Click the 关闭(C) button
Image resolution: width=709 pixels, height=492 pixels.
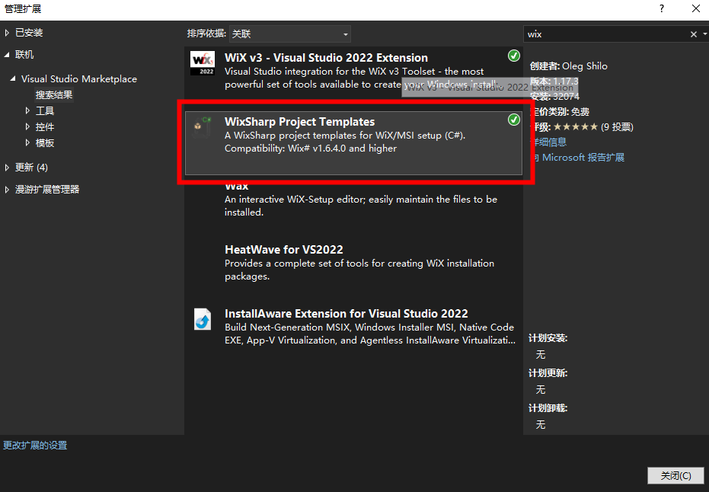[675, 476]
